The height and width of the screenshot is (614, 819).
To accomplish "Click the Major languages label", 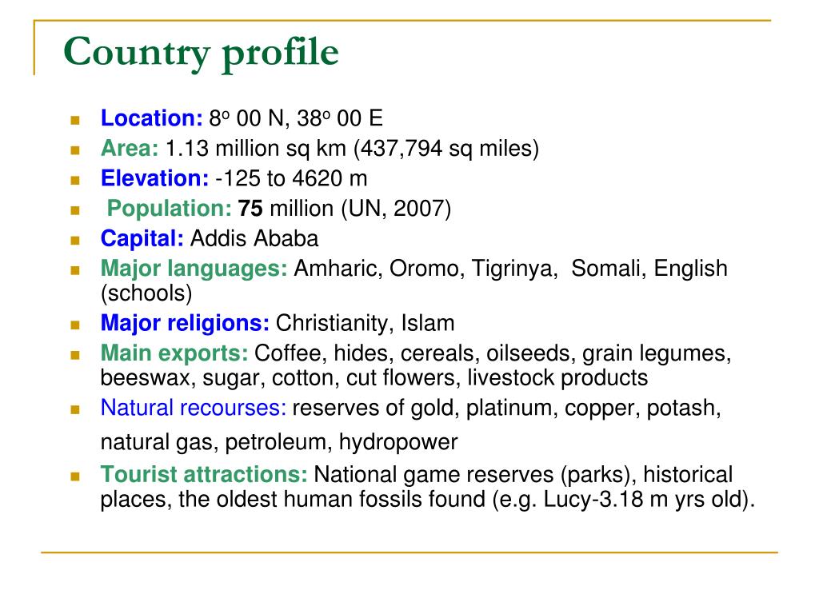I will pos(194,269).
